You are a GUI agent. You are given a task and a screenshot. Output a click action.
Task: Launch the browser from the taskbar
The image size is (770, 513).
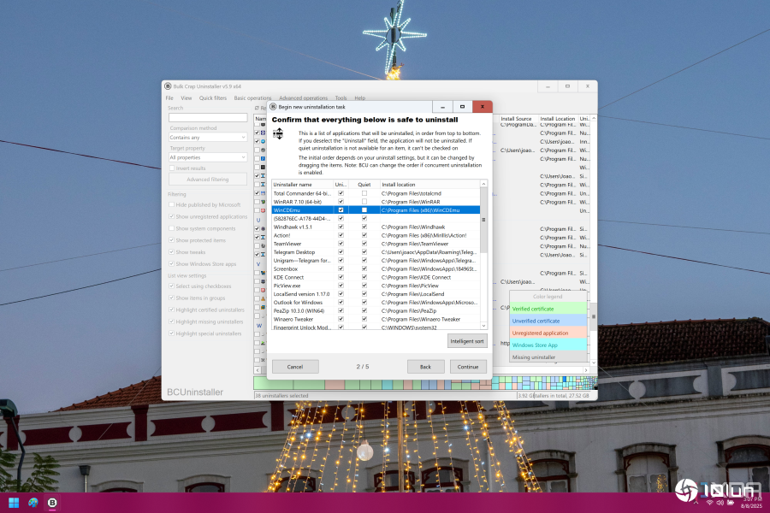(33, 502)
